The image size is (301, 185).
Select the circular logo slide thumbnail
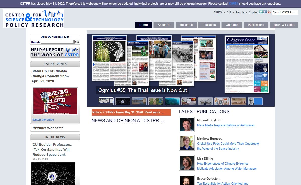click(x=189, y=101)
